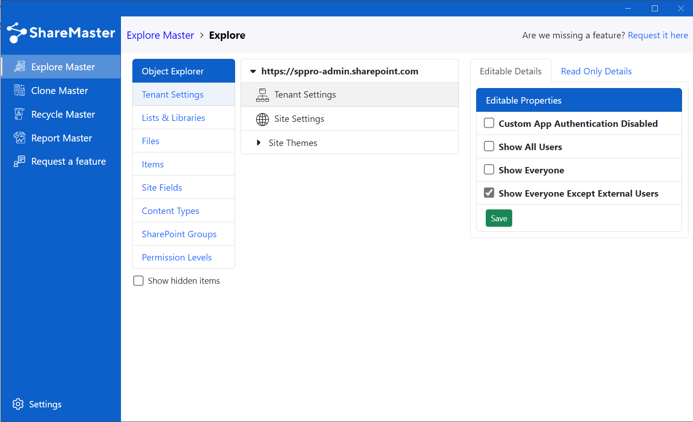This screenshot has height=422, width=693.
Task: Click the 'Are we missing a feature?' text
Action: tap(573, 35)
